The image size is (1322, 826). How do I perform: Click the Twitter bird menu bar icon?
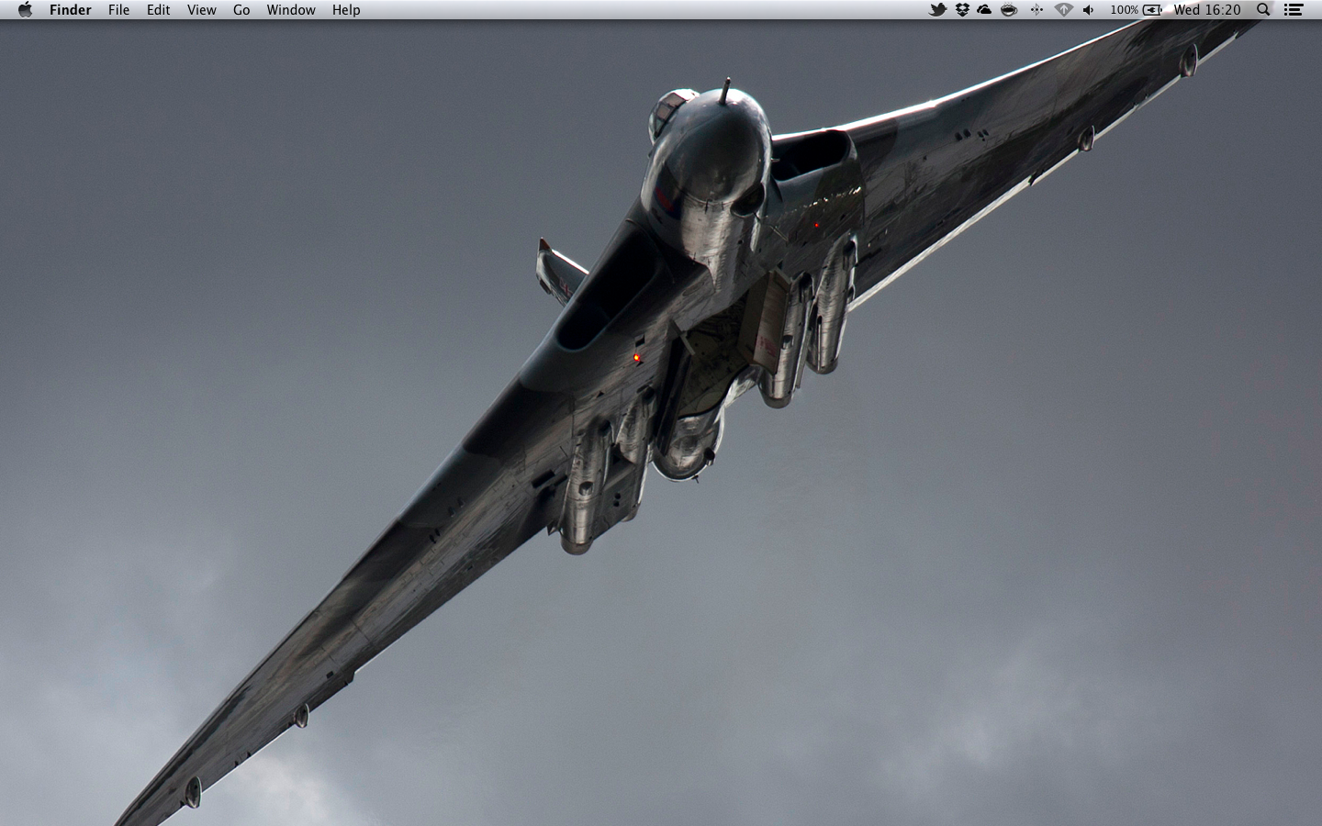click(x=937, y=10)
